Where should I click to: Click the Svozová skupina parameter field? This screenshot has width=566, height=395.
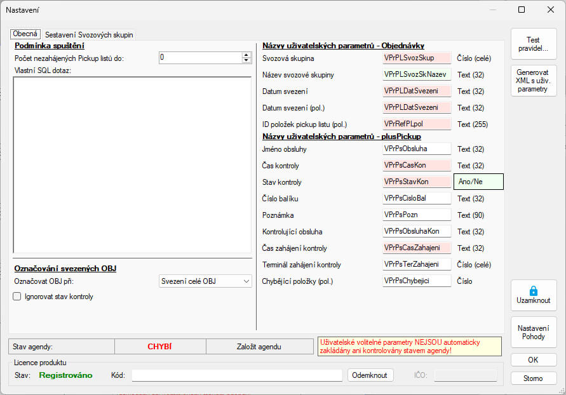[x=416, y=58]
